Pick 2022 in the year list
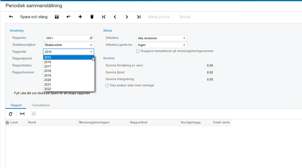Viewport: 302px width, 168px height. [x=69, y=89]
